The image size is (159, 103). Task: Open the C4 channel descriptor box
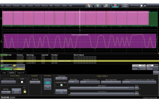6,67
